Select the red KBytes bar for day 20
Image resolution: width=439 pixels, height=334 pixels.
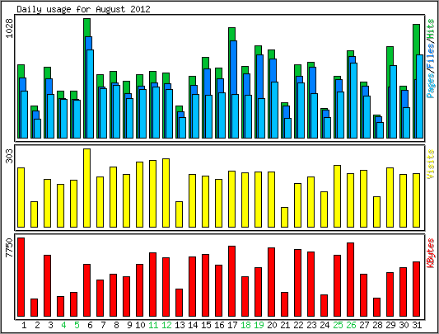point(271,282)
